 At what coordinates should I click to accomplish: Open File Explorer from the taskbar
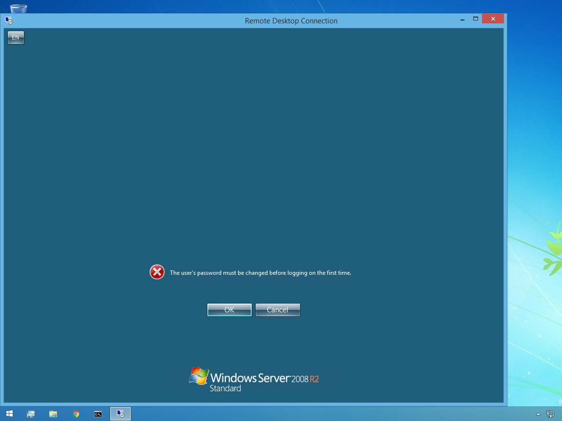pyautogui.click(x=53, y=414)
